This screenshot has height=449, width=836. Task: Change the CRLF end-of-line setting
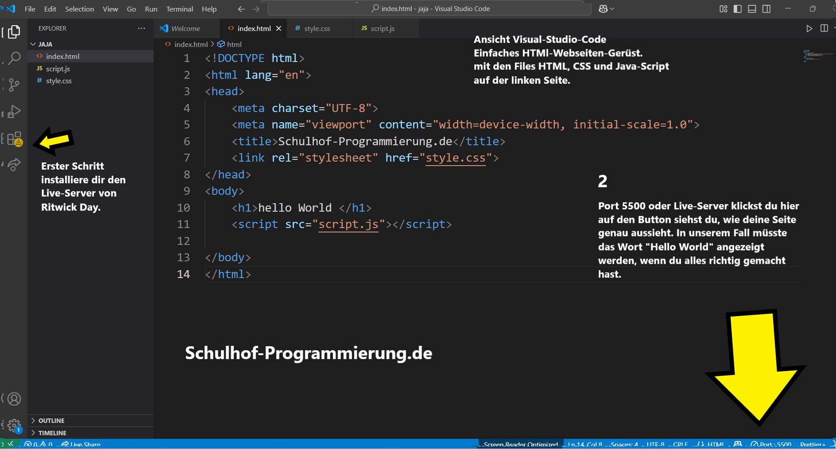pyautogui.click(x=680, y=444)
